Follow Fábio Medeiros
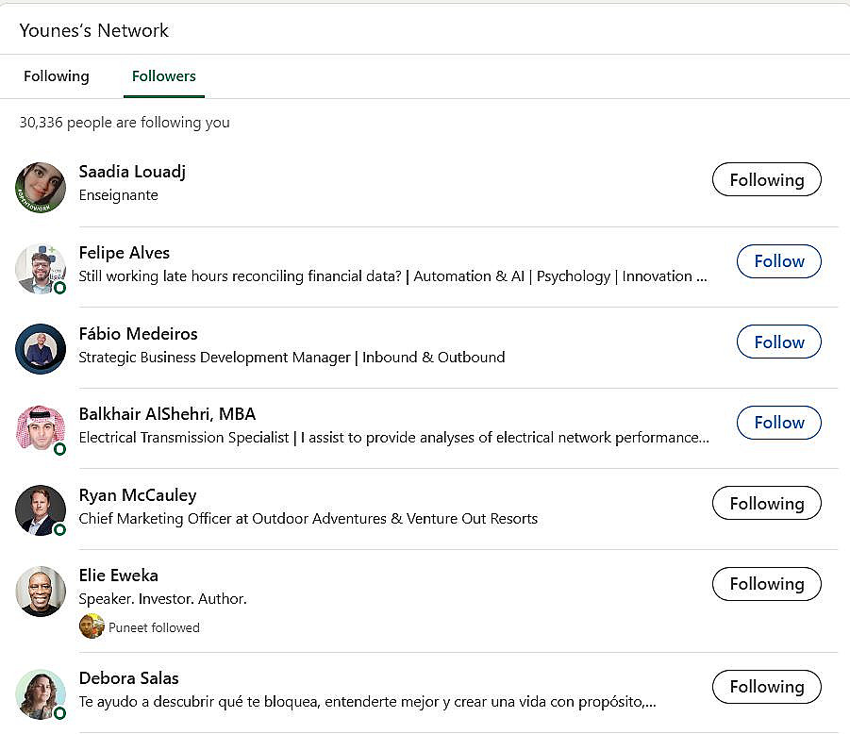 778,342
